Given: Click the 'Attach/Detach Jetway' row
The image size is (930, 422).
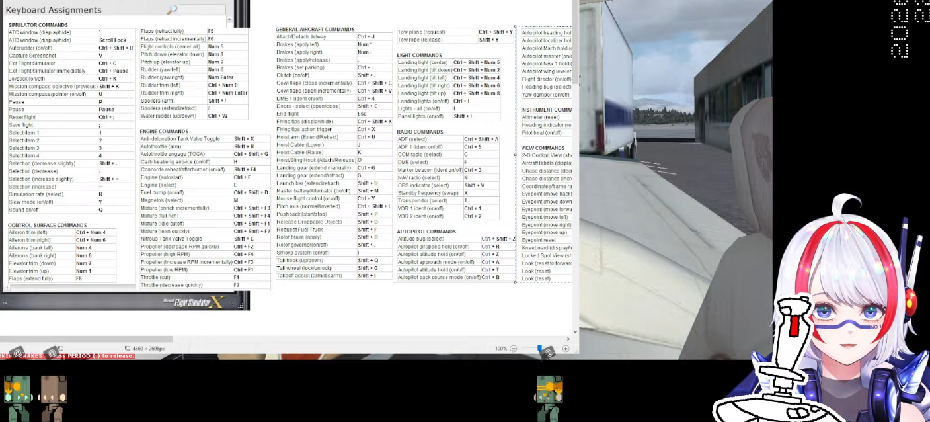Looking at the screenshot, I should click(334, 37).
